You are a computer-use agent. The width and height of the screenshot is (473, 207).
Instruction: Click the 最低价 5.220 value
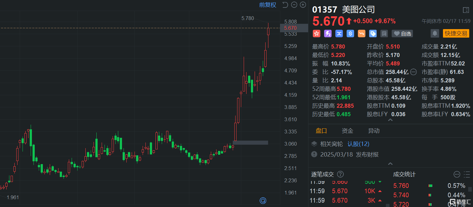coord(338,55)
